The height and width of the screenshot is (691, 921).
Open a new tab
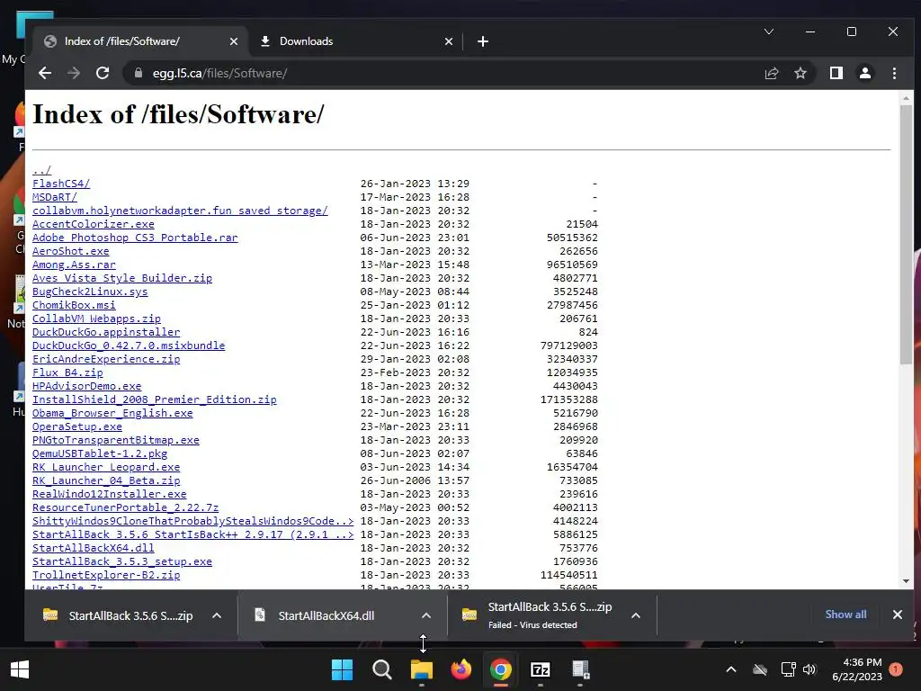pos(483,41)
